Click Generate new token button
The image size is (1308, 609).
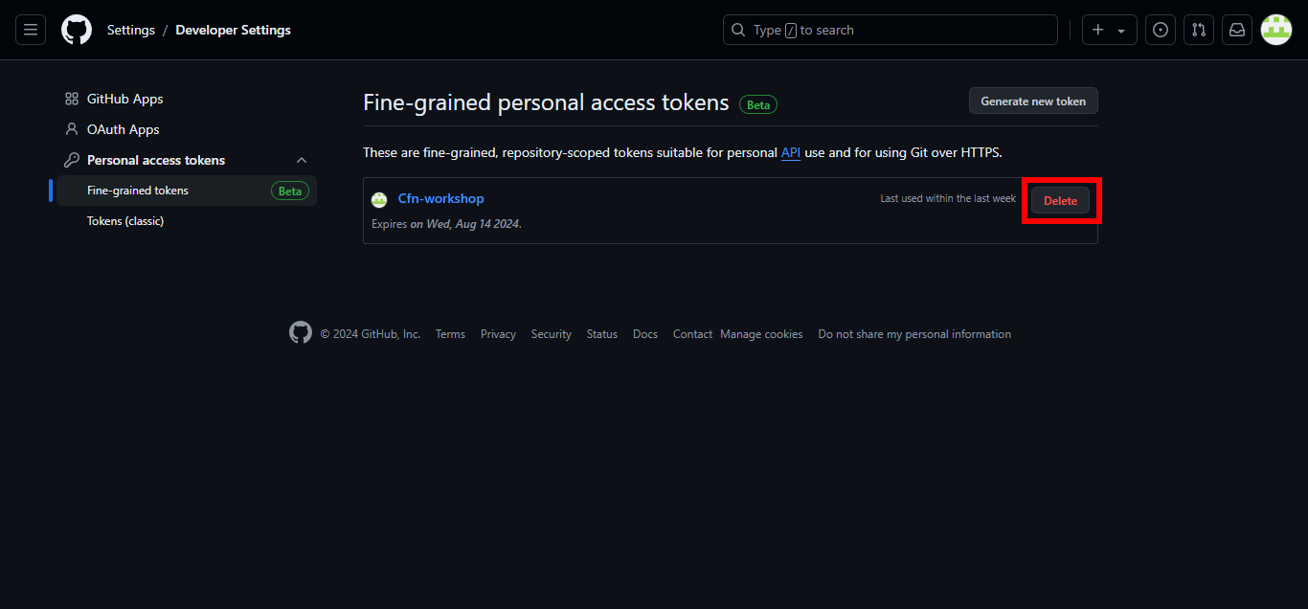(x=1033, y=101)
